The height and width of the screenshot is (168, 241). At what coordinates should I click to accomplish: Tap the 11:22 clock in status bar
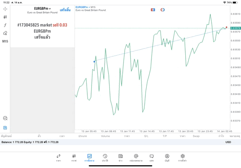pos(6,3)
